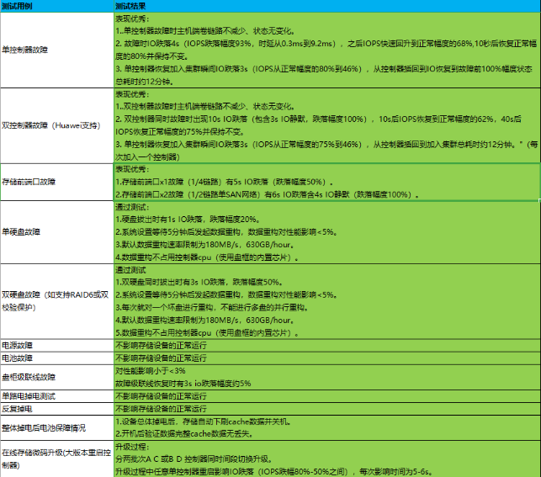Click the 双硬盘故障（如支持RAID6或双校验保护）cell
This screenshot has width=541, height=477.
[x=57, y=301]
